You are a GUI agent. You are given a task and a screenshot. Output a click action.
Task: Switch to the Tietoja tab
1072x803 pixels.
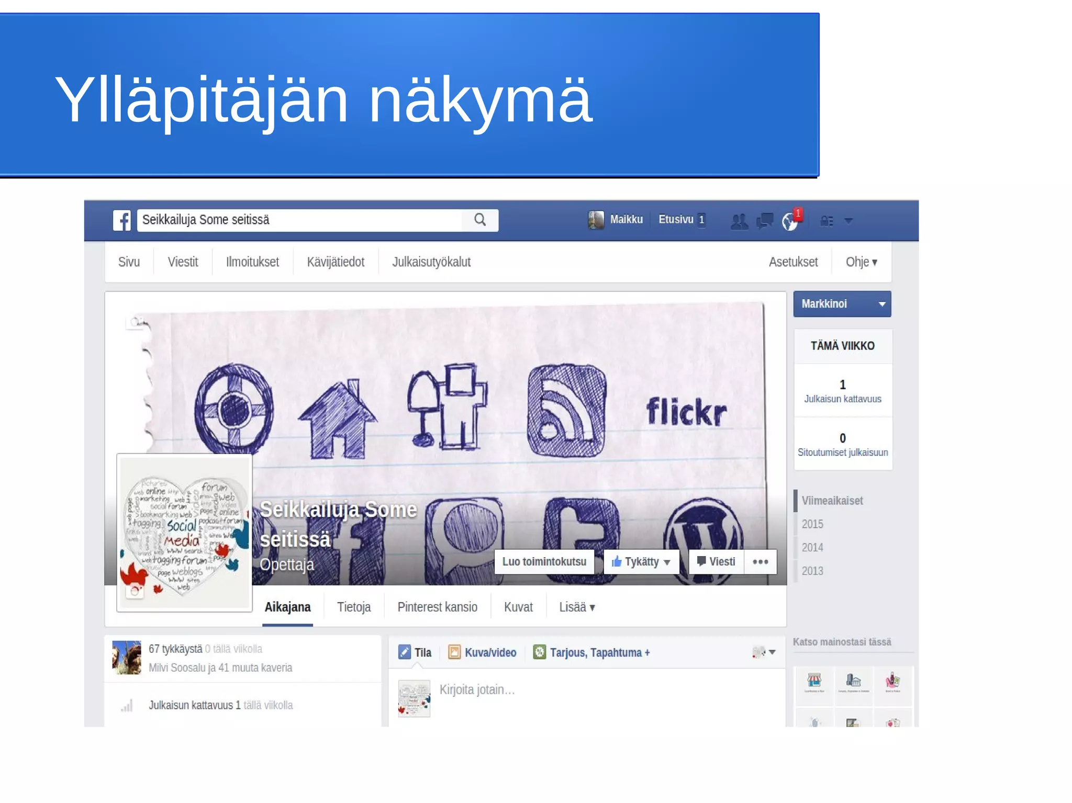[x=354, y=607]
